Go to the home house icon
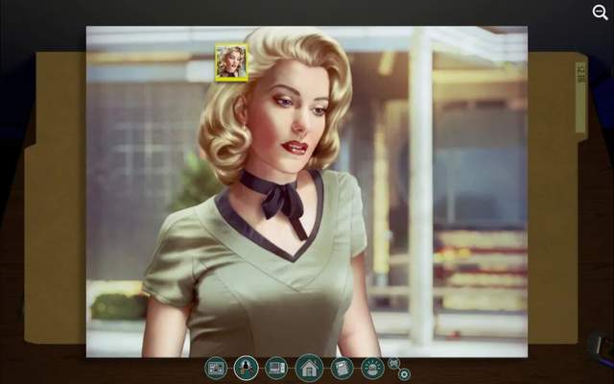This screenshot has width=614, height=384. (309, 368)
